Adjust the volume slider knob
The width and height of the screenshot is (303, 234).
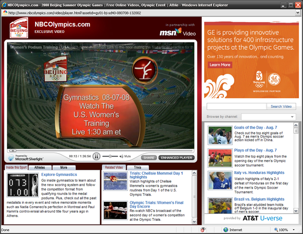(x=110, y=156)
